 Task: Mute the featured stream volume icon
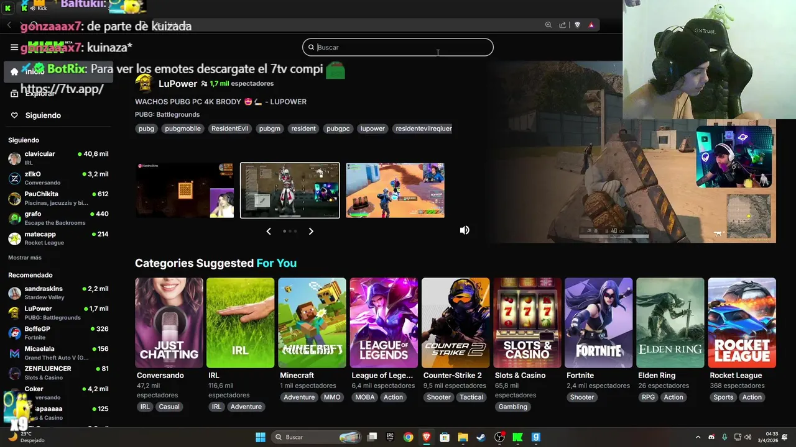click(465, 230)
